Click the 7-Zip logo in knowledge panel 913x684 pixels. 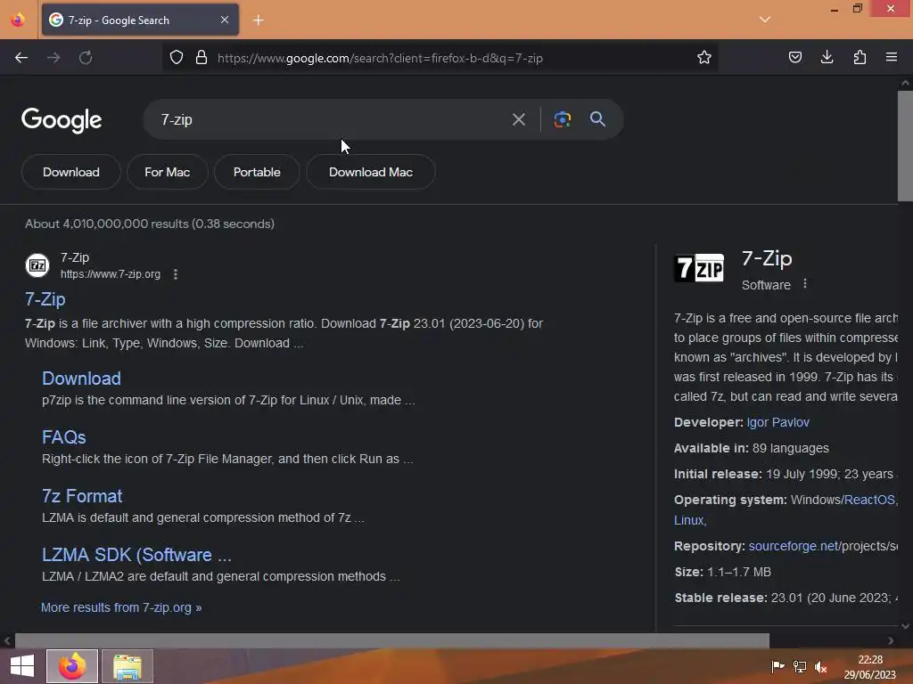point(699,268)
